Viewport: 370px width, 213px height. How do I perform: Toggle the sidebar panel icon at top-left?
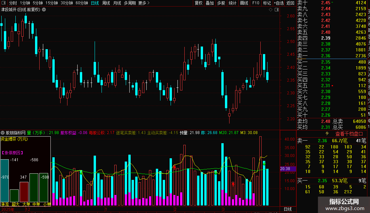[4, 3]
